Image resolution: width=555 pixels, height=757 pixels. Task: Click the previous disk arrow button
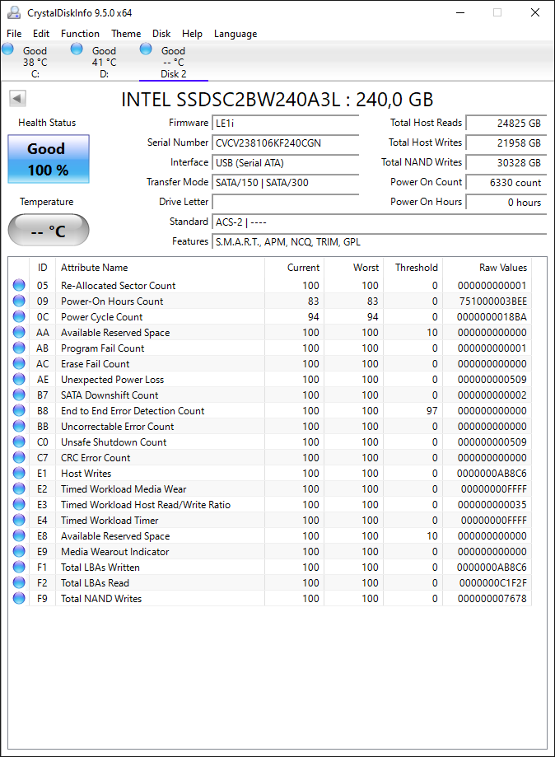coord(17,99)
